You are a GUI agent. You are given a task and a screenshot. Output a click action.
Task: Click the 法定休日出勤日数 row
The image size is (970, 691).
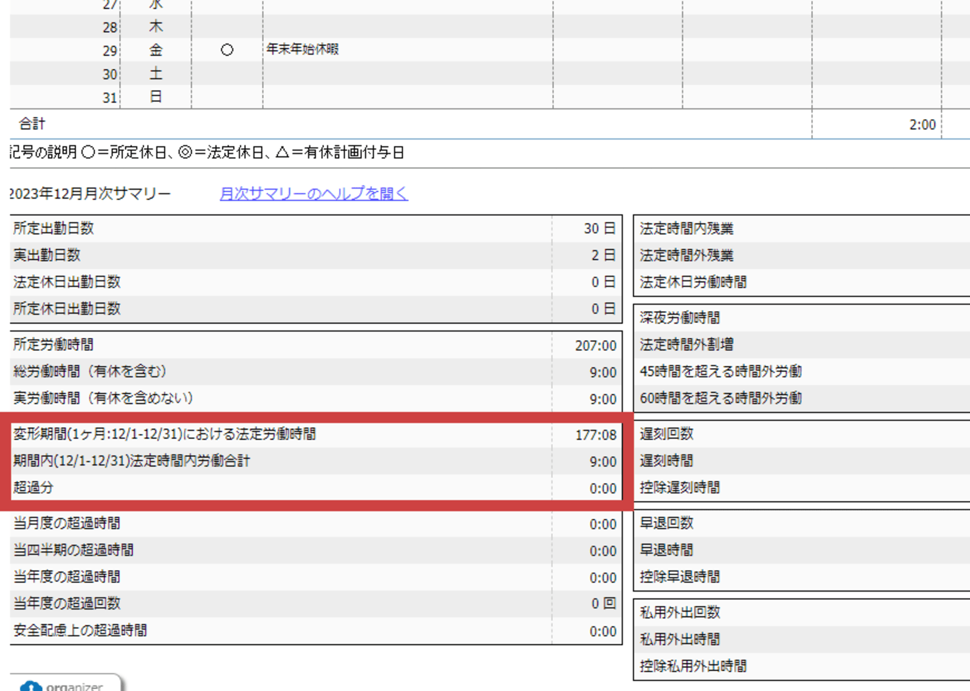(x=310, y=281)
